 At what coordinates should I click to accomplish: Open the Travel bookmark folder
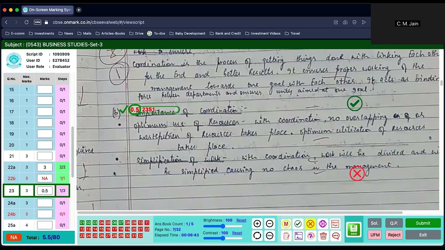292,33
